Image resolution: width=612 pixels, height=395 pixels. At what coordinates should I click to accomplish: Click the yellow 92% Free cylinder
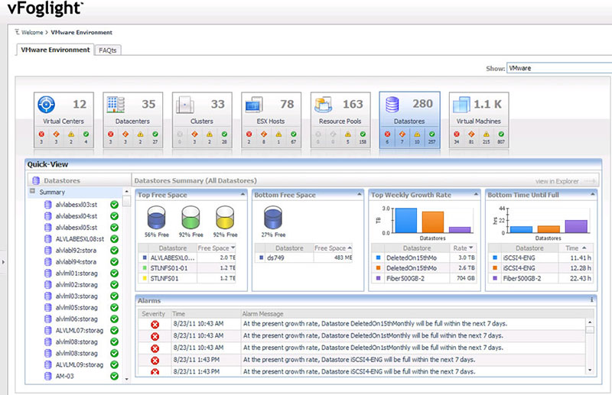pyautogui.click(x=225, y=218)
